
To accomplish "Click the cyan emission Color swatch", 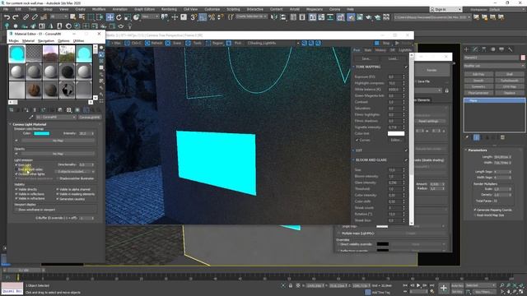I will [42, 133].
